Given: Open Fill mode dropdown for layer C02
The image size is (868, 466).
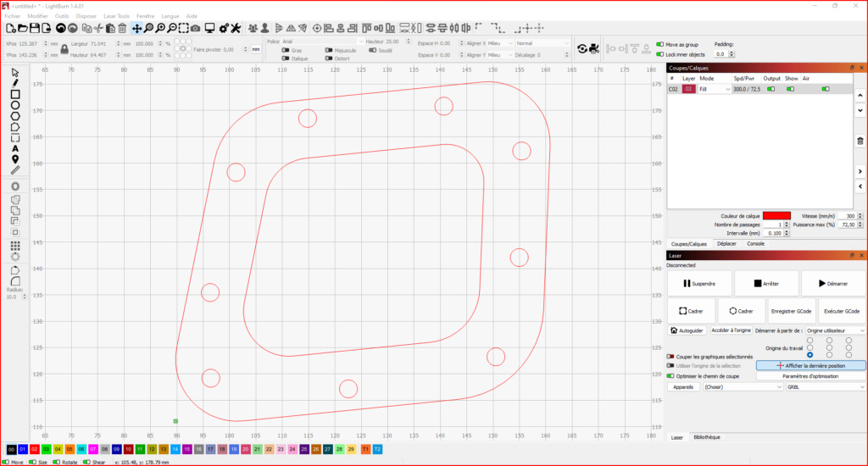Looking at the screenshot, I should click(x=714, y=89).
